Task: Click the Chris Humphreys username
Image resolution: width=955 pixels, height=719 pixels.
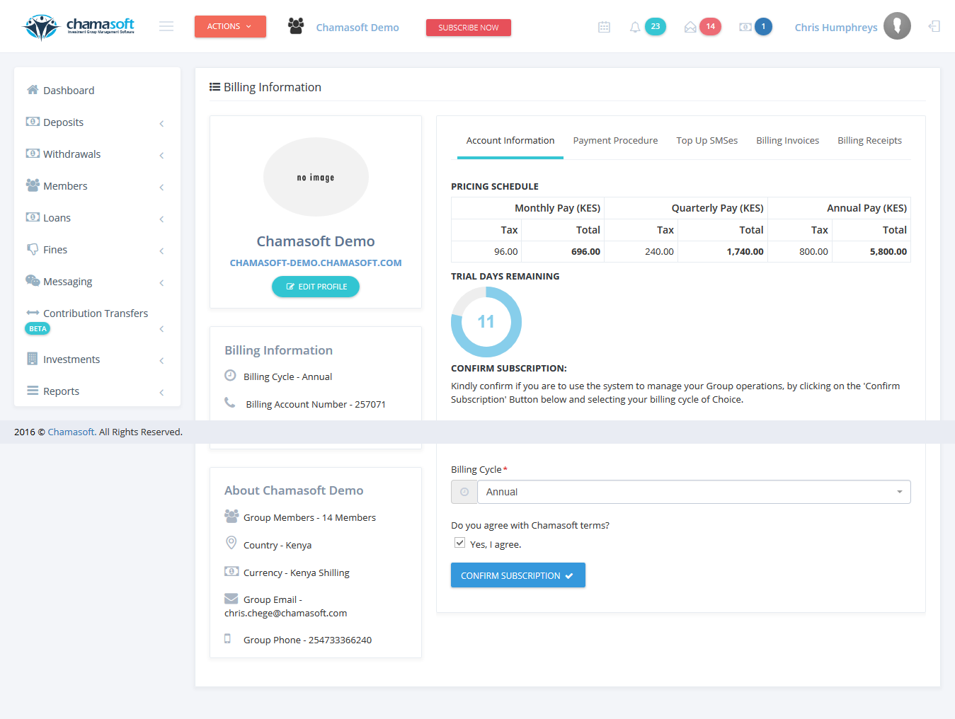Action: point(836,28)
